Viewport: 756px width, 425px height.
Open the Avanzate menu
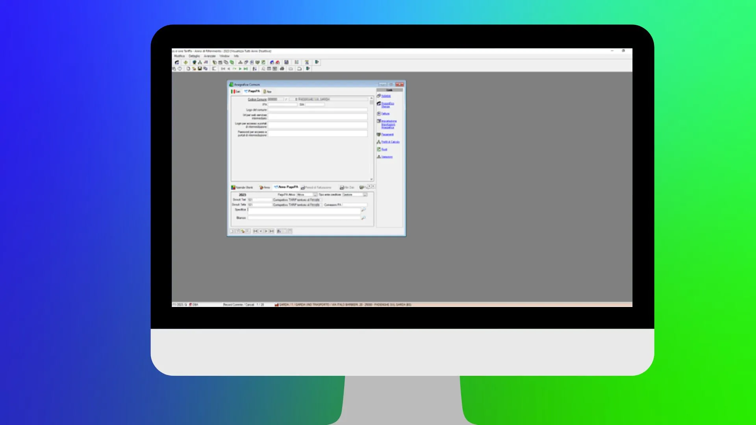coord(209,56)
